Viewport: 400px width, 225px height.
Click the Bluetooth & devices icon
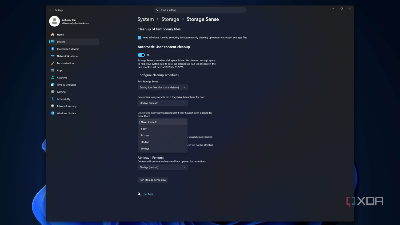click(x=53, y=49)
